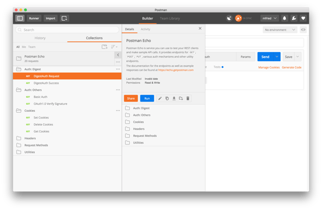The width and height of the screenshot is (322, 210).
Task: Open the Postman Echo collection's three-dot menu
Action: [118, 62]
